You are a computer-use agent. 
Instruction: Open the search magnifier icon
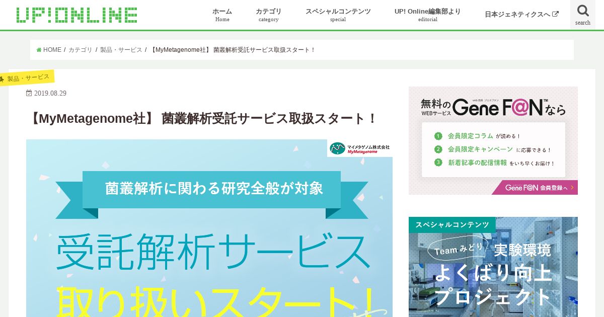[583, 11]
